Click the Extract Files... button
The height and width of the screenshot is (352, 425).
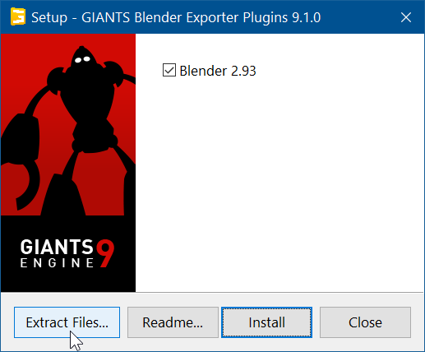[67, 322]
